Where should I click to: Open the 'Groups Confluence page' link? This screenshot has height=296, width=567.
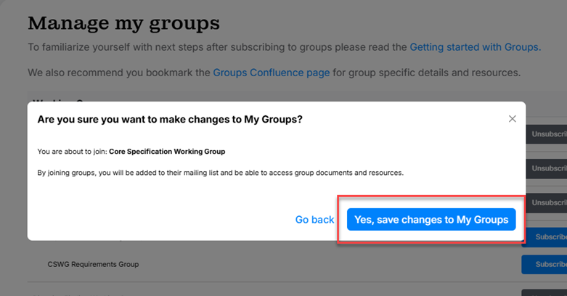[272, 73]
